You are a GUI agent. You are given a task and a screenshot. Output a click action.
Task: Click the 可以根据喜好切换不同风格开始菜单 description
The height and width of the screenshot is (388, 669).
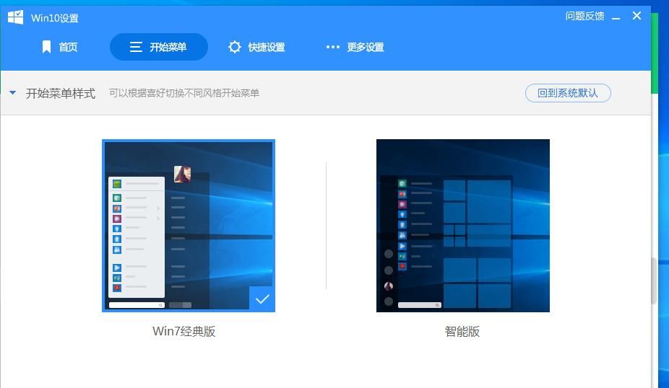point(184,93)
